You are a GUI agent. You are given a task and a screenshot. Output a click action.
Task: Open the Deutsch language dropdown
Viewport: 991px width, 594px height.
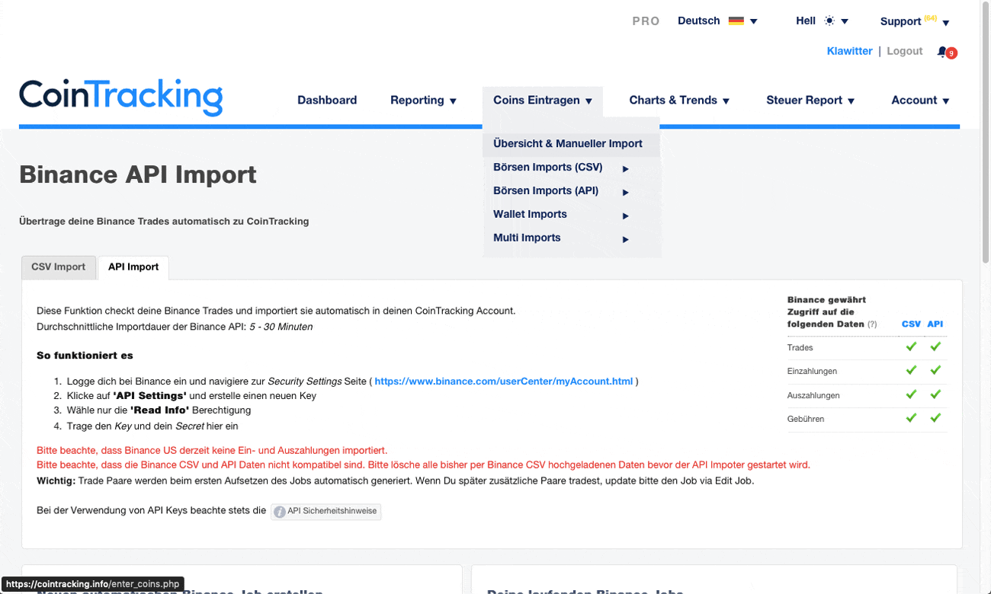click(698, 21)
